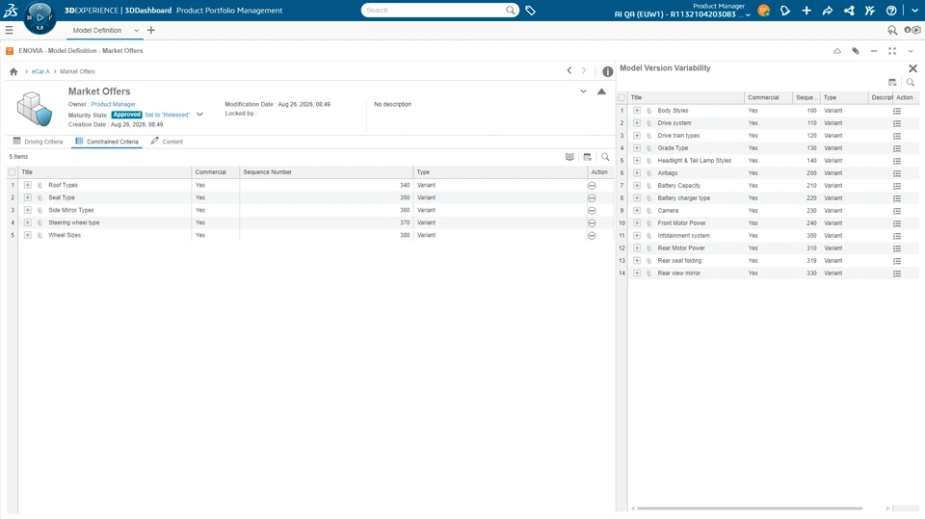Open the maturity state dropdown chevron

[x=199, y=115]
